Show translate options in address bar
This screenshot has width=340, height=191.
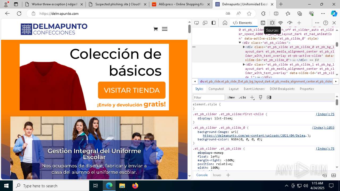click(228, 14)
